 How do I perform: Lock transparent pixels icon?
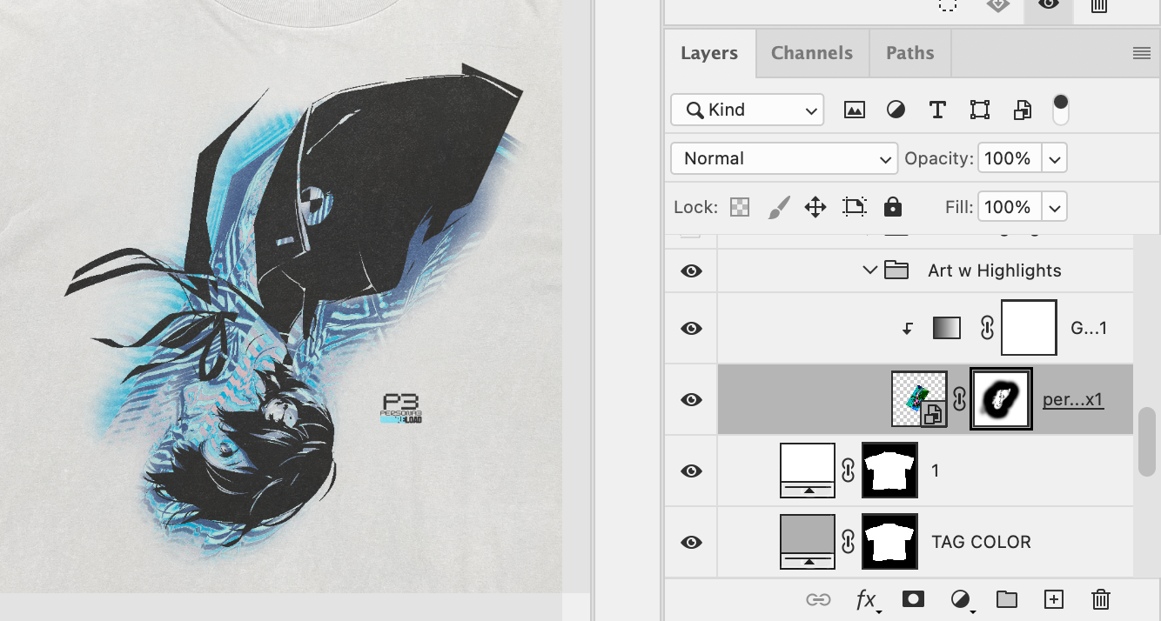[x=740, y=207]
